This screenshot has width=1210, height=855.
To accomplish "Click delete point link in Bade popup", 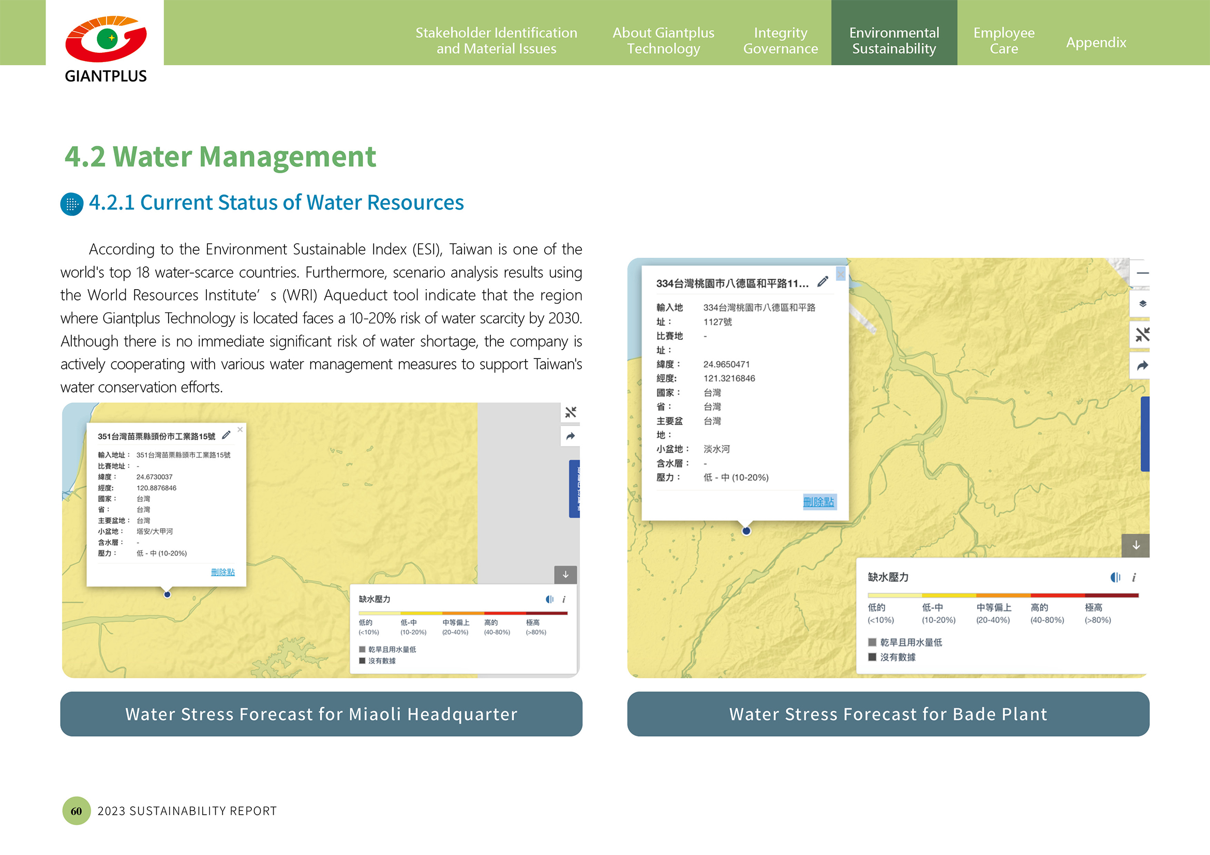I will [x=818, y=502].
